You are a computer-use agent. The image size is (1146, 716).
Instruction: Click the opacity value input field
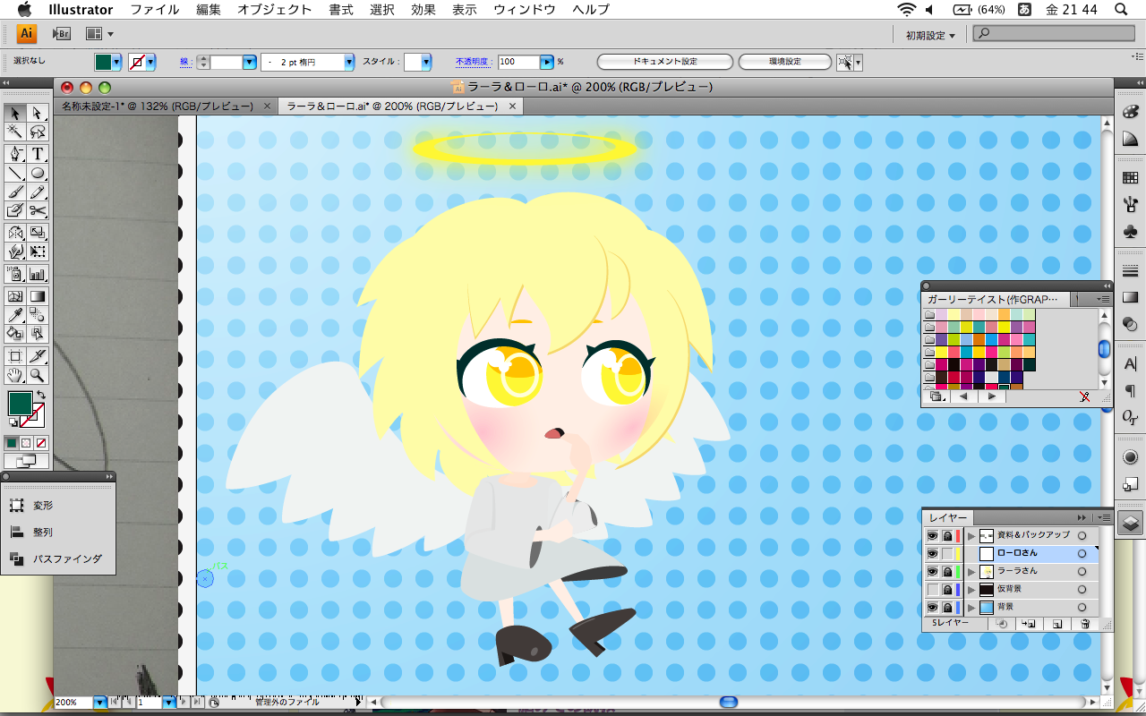click(518, 62)
